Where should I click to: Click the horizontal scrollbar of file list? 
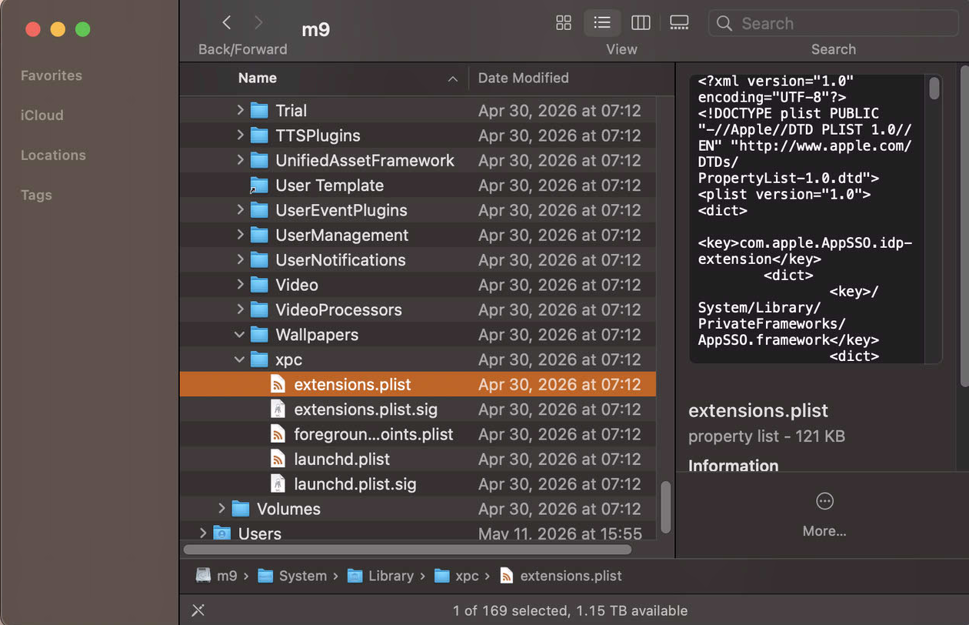point(408,550)
